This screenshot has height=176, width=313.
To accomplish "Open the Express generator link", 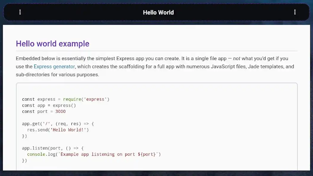I will pos(54,66).
